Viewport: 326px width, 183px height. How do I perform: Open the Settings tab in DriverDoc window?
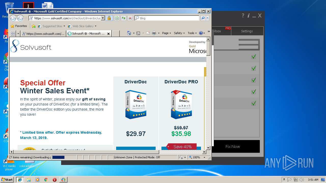tap(247, 31)
